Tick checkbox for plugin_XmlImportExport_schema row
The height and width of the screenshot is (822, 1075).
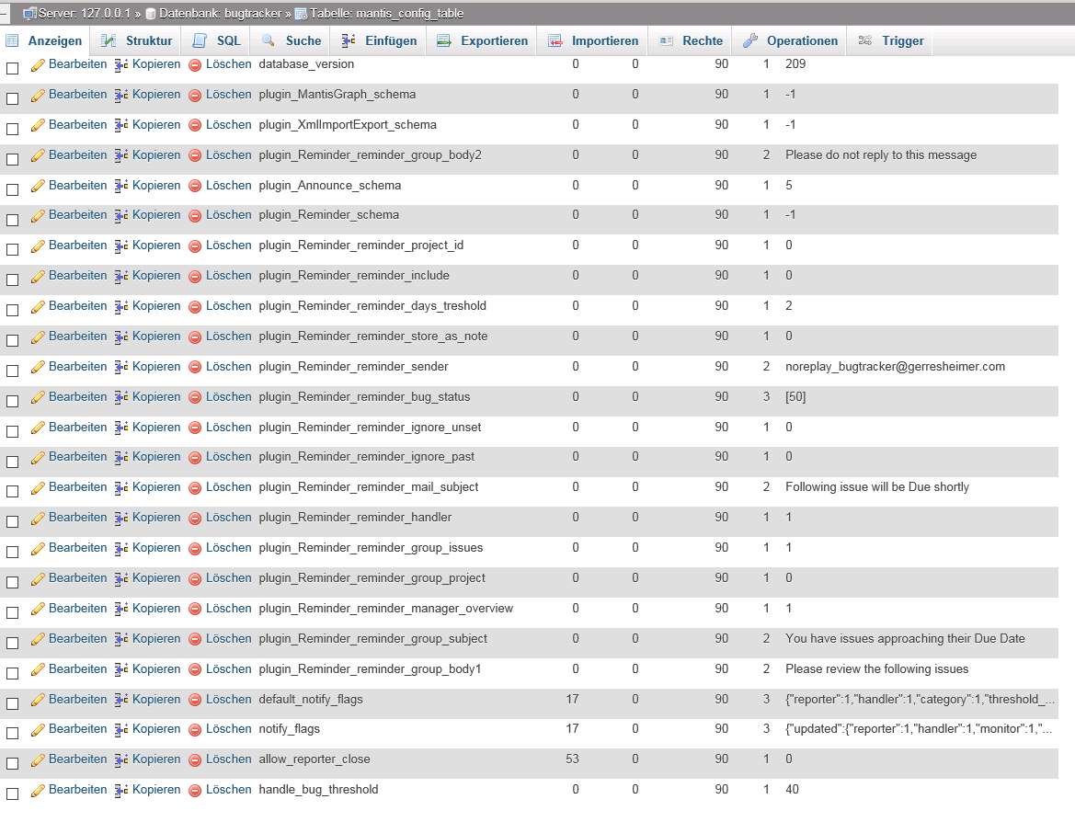click(x=12, y=129)
